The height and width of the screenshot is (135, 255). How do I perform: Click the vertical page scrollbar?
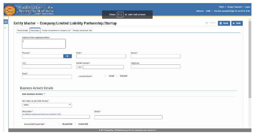tap(249, 58)
